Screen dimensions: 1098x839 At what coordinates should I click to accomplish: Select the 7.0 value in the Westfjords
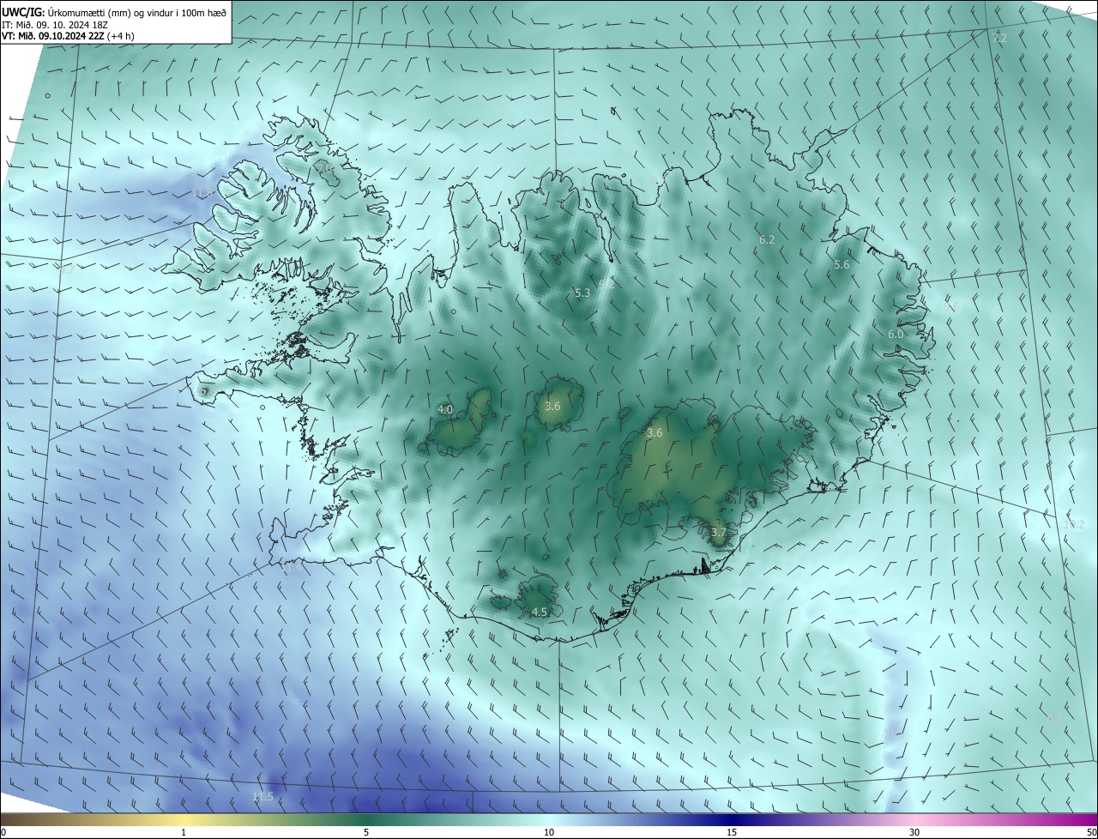[325, 170]
